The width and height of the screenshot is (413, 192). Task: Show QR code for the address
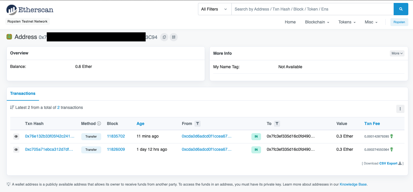tap(174, 37)
